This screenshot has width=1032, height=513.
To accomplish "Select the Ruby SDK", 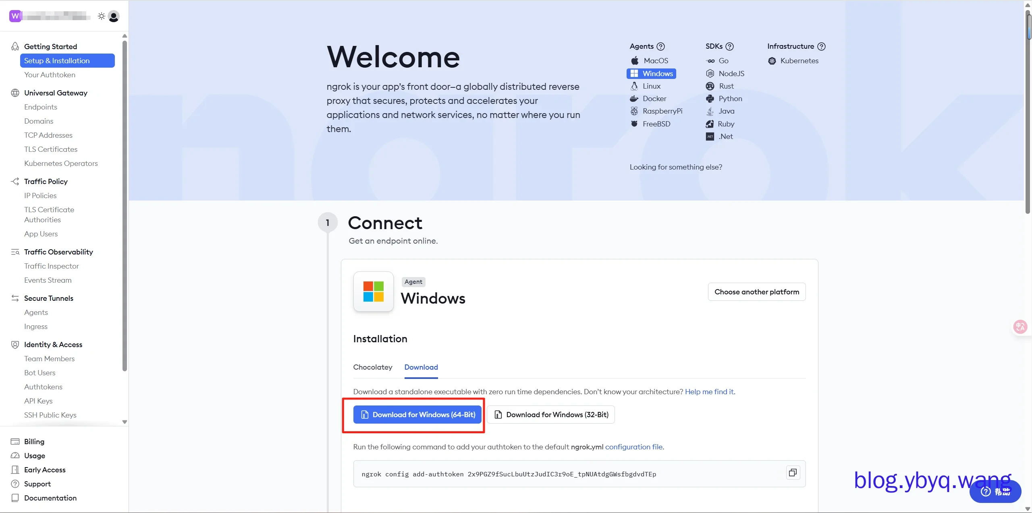I will 720,124.
